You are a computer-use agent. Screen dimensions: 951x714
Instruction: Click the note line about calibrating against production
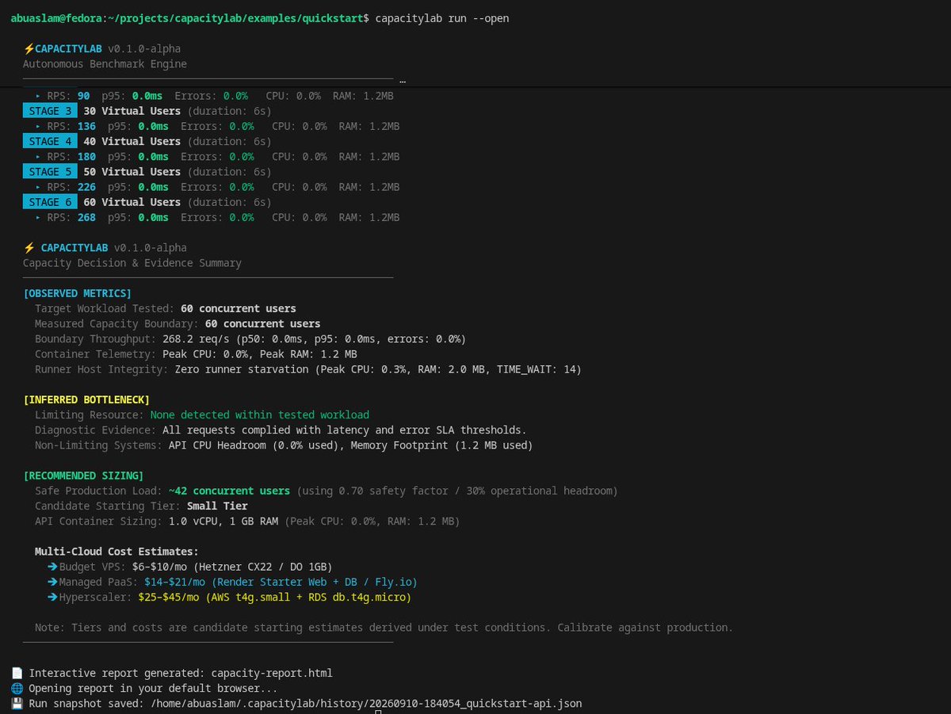[384, 627]
